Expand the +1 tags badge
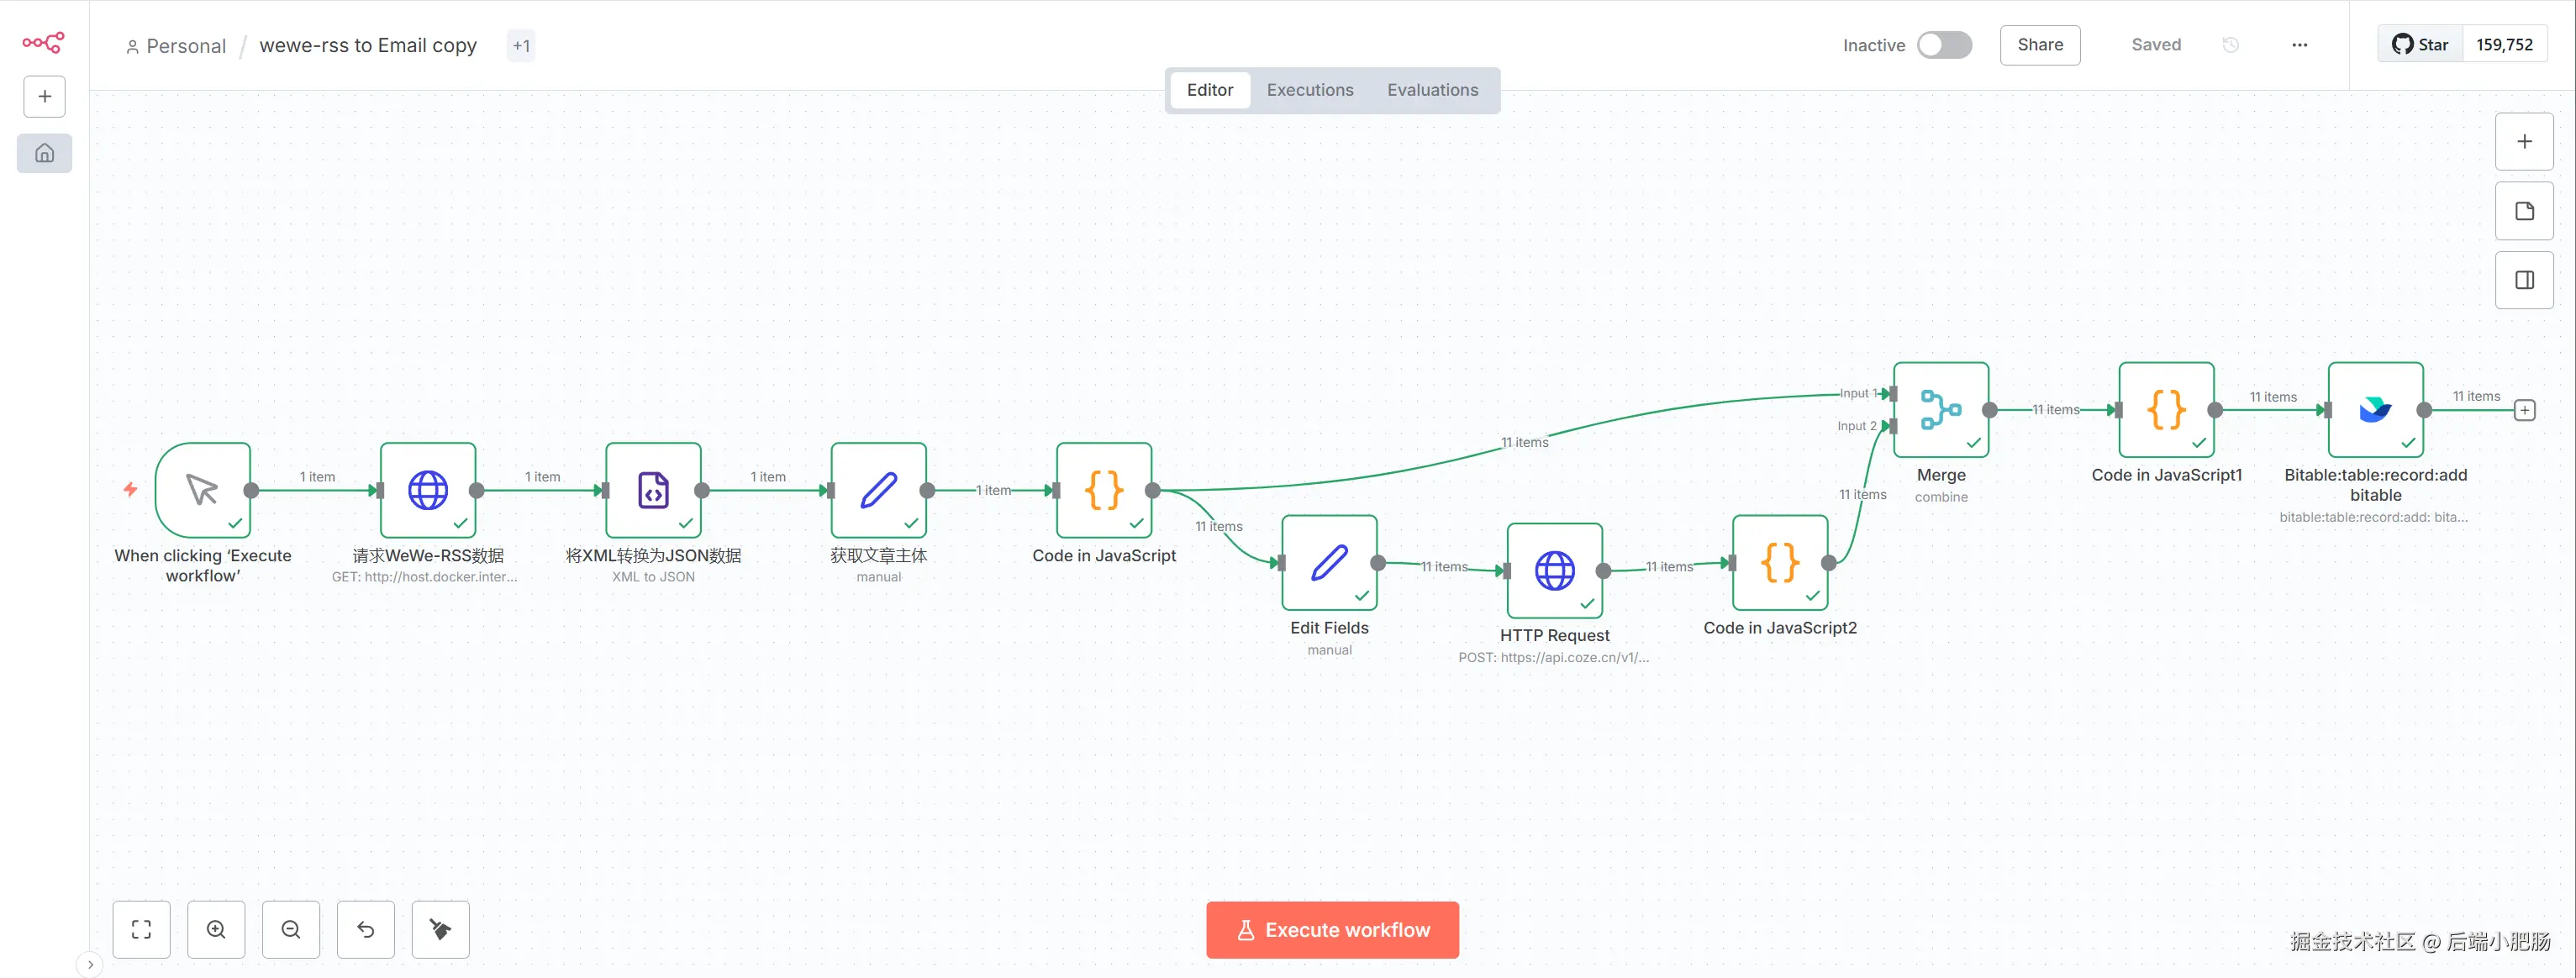The width and height of the screenshot is (2576, 978). tap(521, 46)
